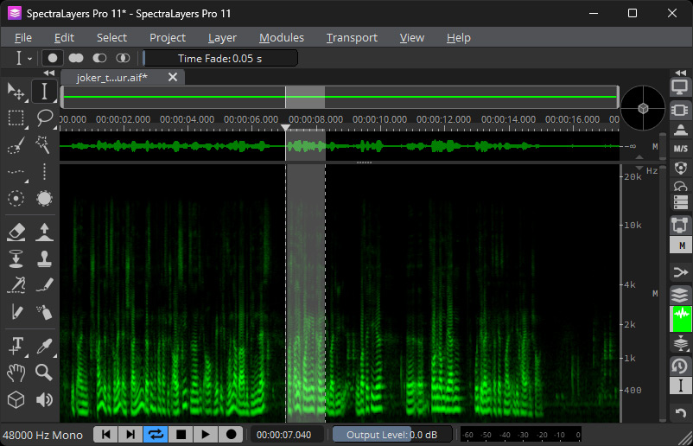Collapse the left tools panel
This screenshot has height=446, width=693.
48,73
